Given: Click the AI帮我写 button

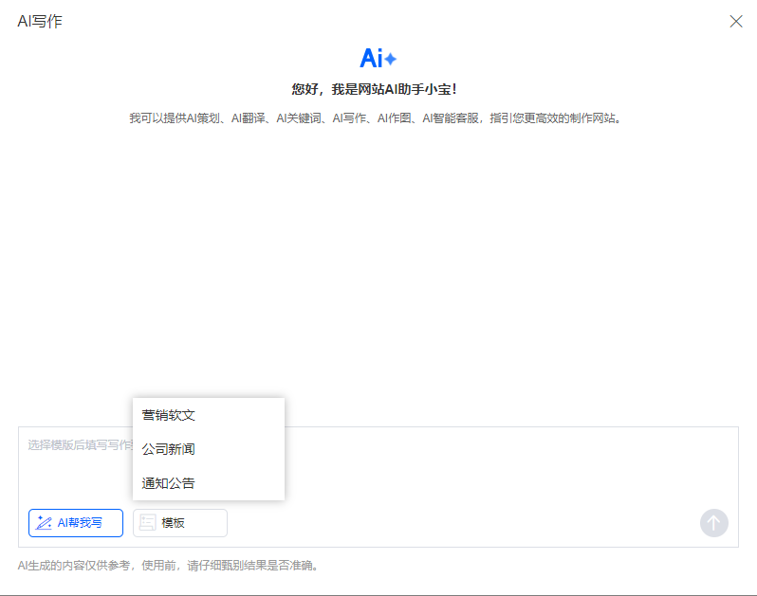Looking at the screenshot, I should [76, 523].
